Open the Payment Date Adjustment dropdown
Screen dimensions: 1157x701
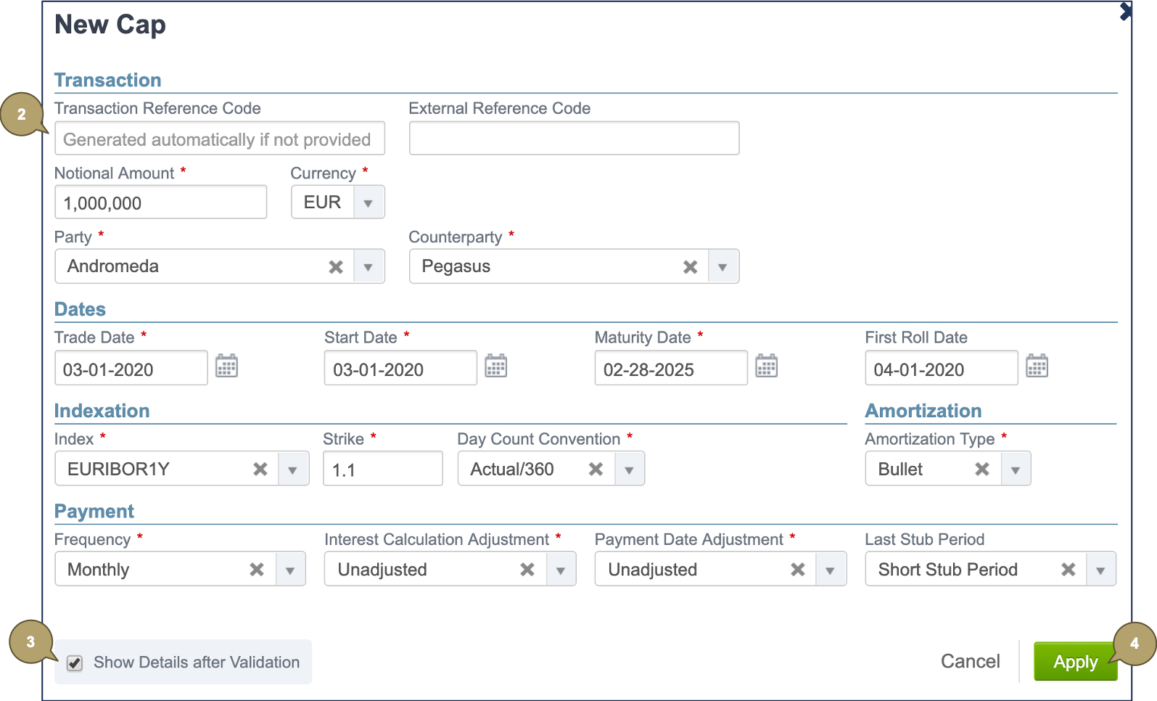click(x=830, y=570)
